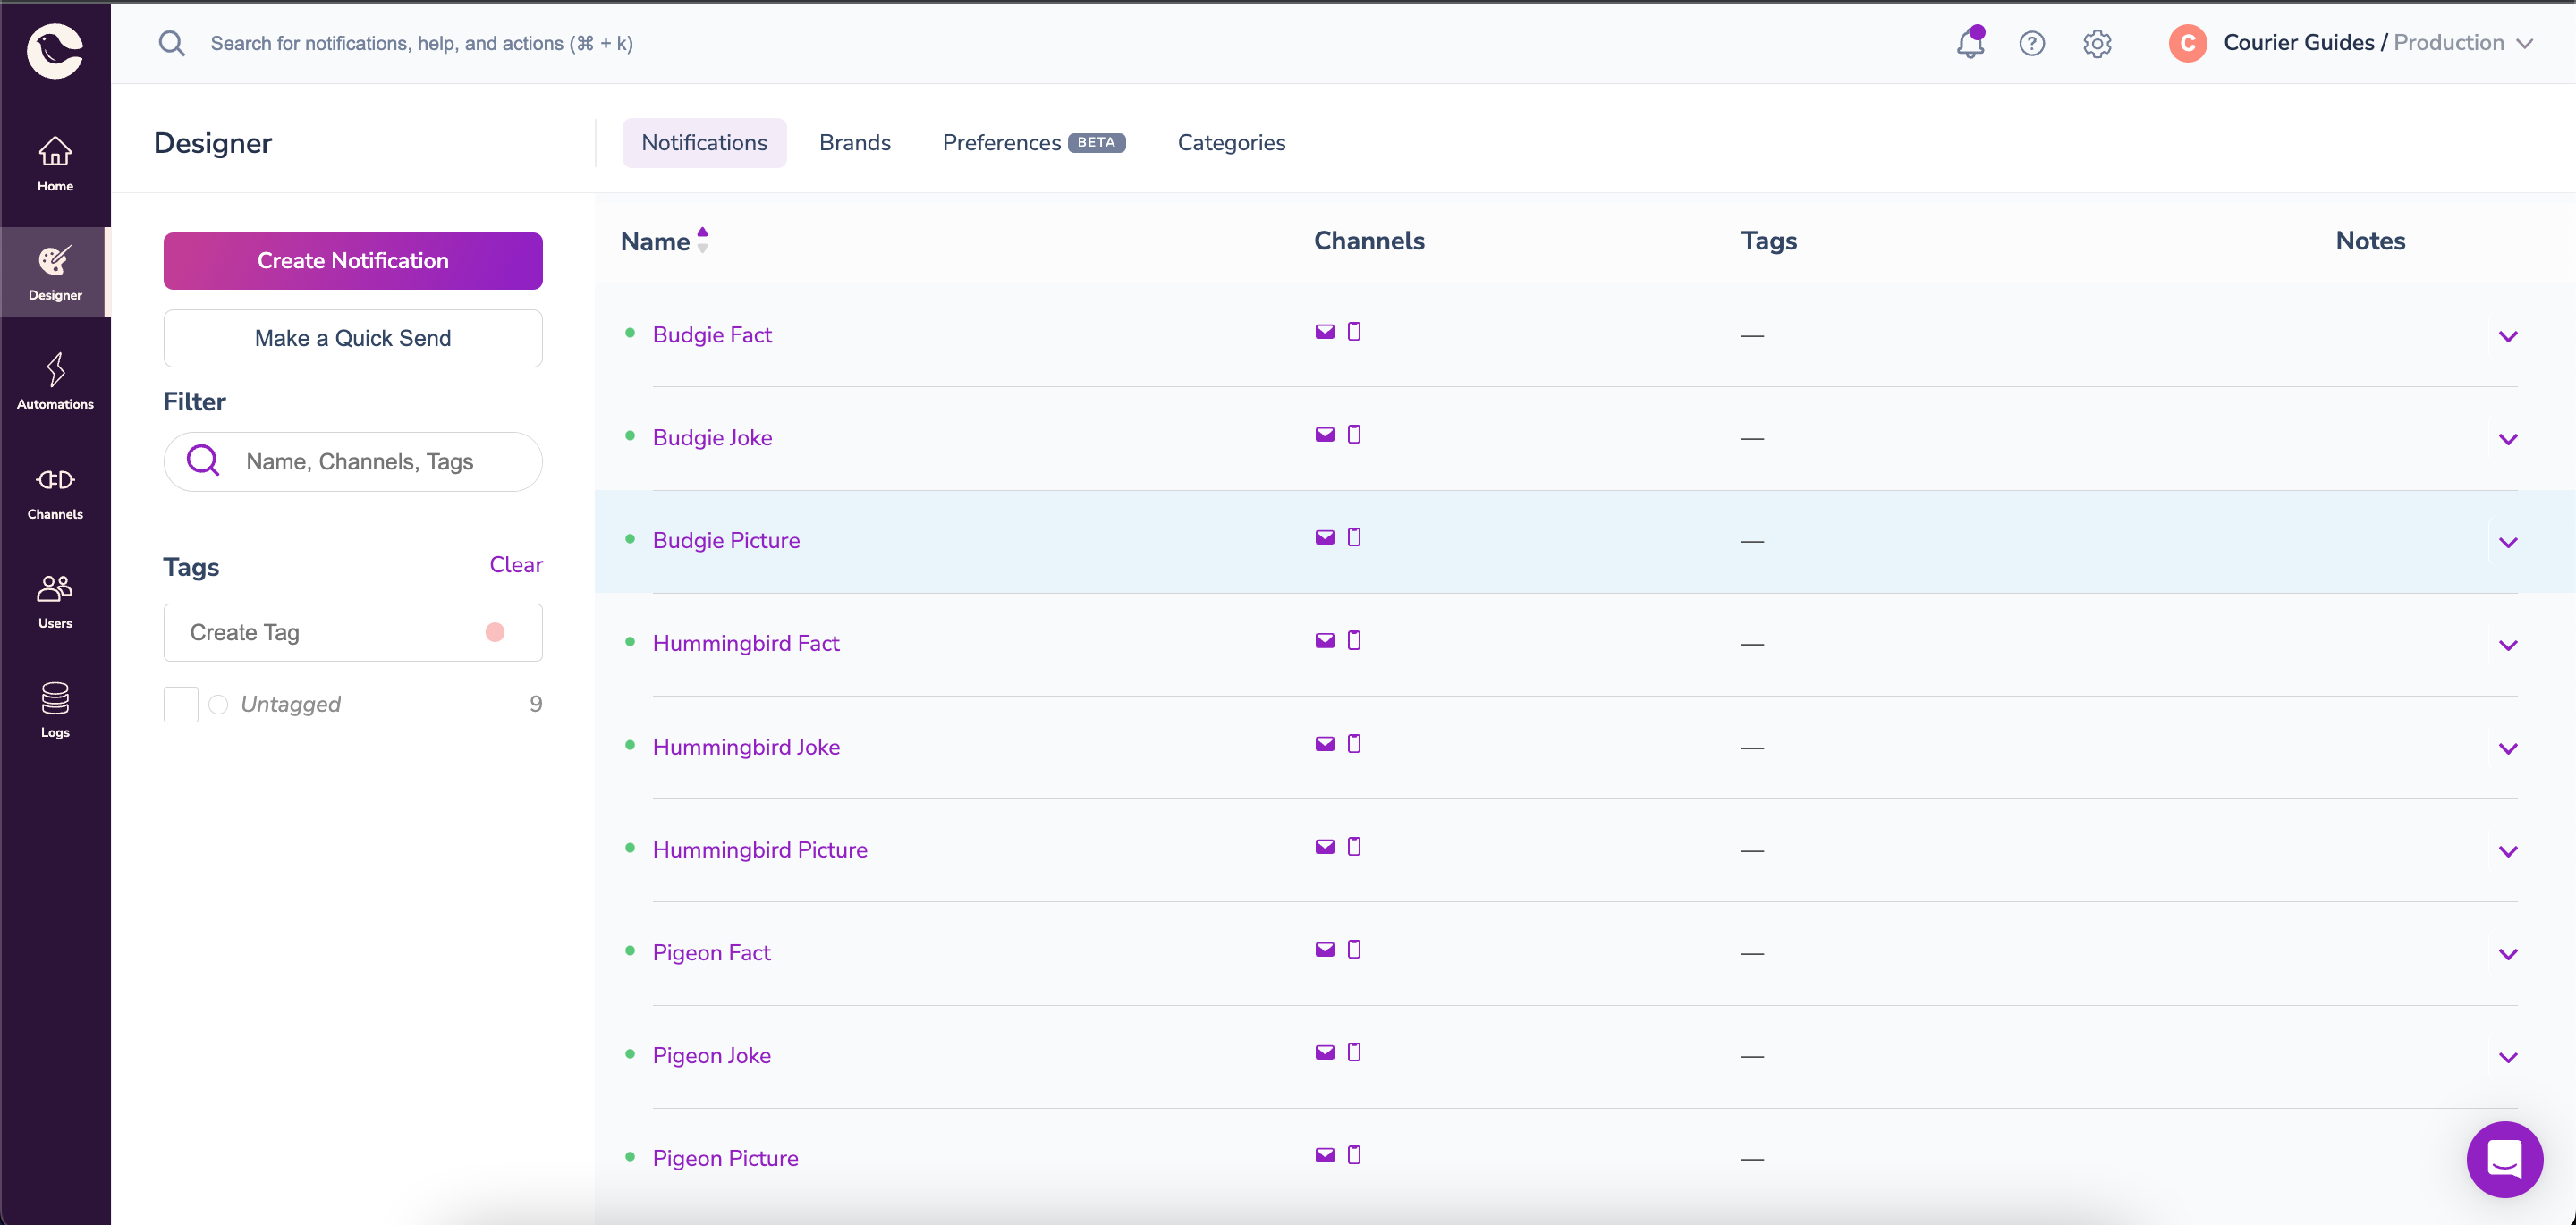This screenshot has width=2576, height=1225.
Task: Click push channel icon for Budgie Picture
Action: tap(1354, 538)
